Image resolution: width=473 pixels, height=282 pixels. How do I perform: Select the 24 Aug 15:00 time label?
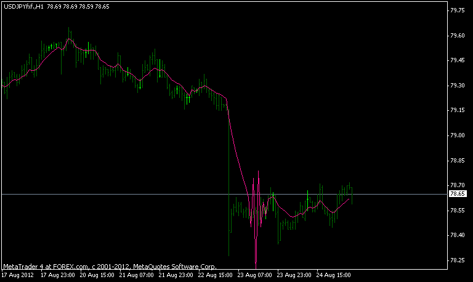334,276
